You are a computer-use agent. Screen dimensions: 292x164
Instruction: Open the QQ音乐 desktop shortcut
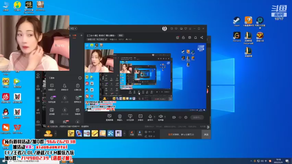[17, 6]
